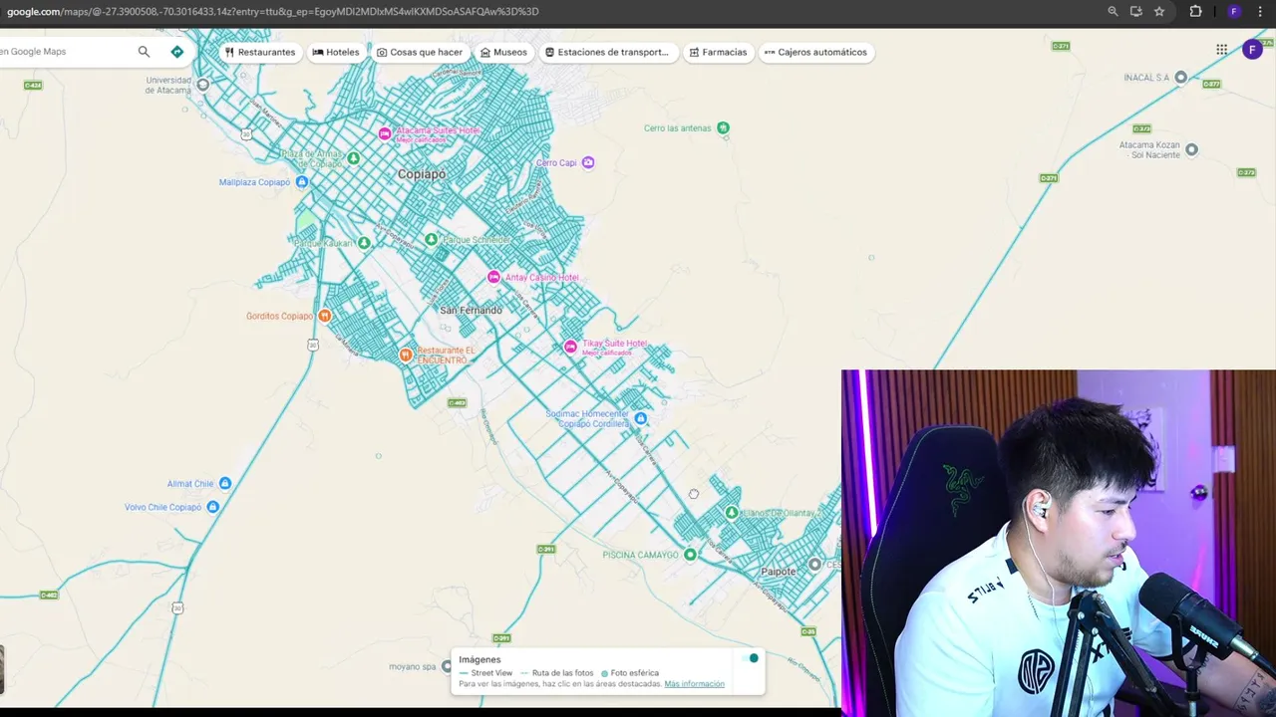Screen dimensions: 1276x717
Task: Open the Gorditos Copiapó restaurant pin
Action: pyautogui.click(x=324, y=316)
